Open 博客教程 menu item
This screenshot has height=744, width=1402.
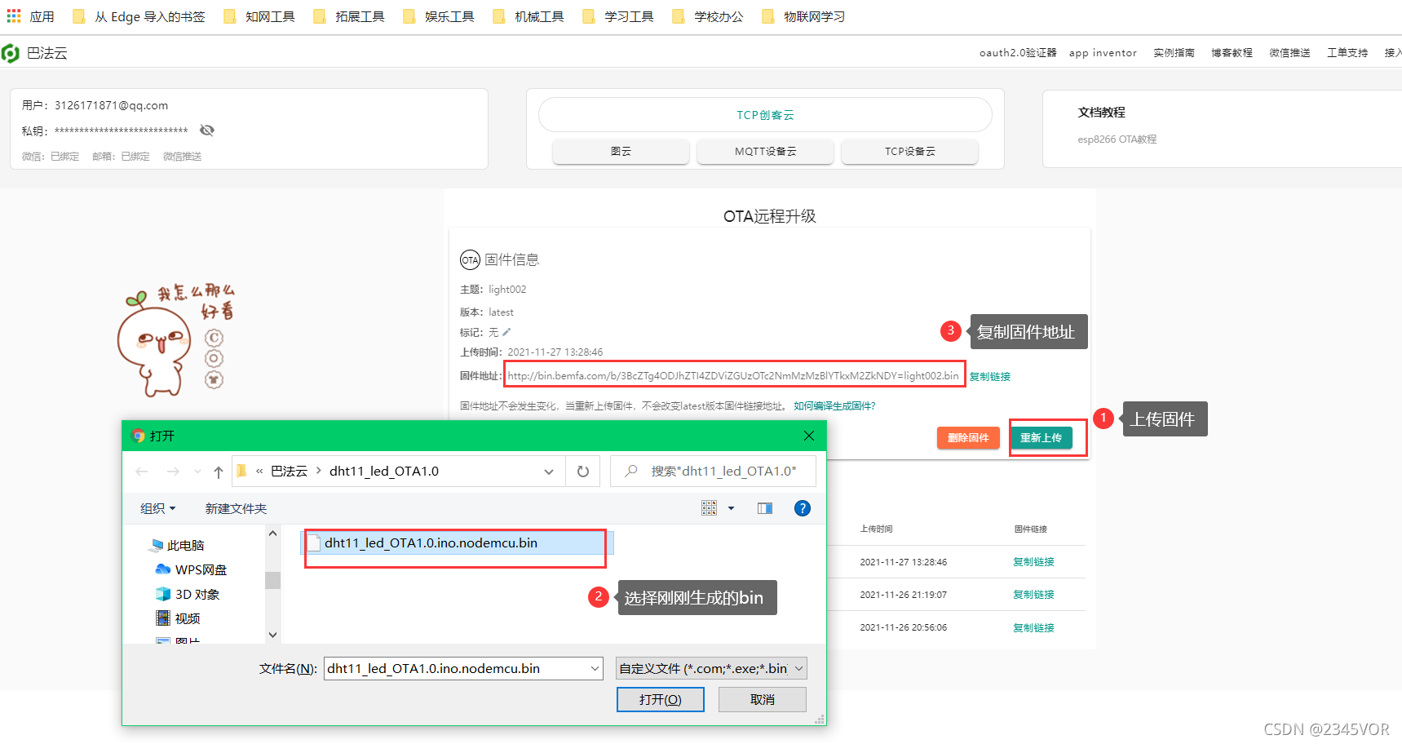1232,53
